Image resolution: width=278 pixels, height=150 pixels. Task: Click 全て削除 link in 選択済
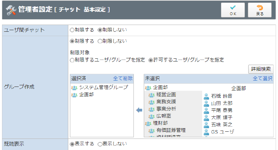pos(123,79)
